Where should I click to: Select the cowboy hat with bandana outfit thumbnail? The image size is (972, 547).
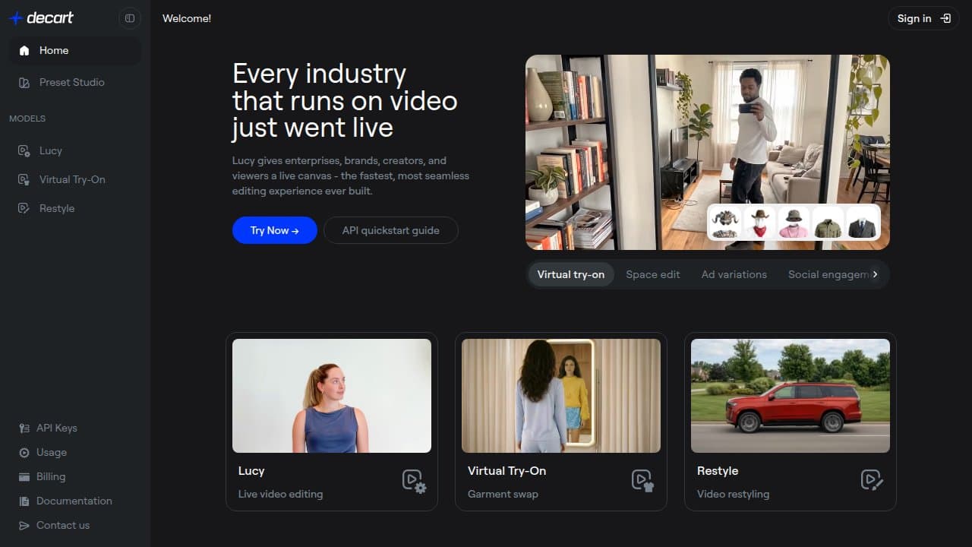(759, 223)
